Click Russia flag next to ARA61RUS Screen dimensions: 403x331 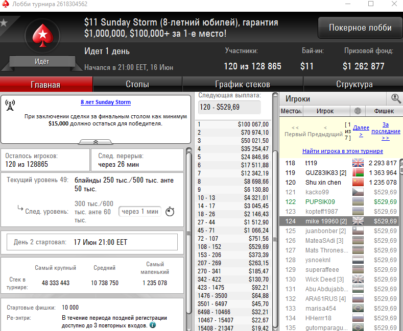(x=358, y=299)
